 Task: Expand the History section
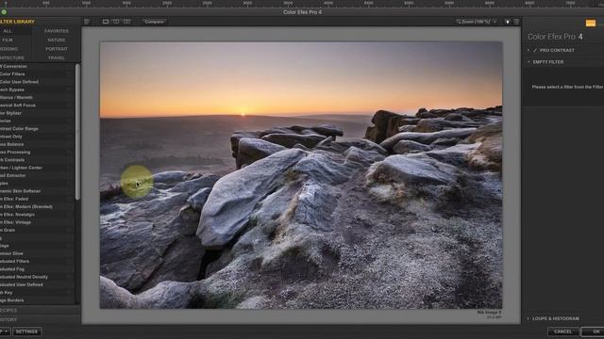[x=40, y=320]
